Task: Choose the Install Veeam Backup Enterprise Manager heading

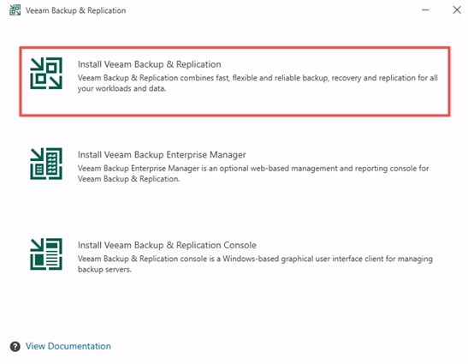Action: 162,154
